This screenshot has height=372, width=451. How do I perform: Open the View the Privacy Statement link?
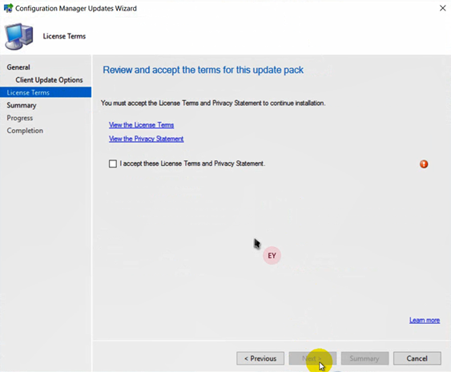point(146,139)
